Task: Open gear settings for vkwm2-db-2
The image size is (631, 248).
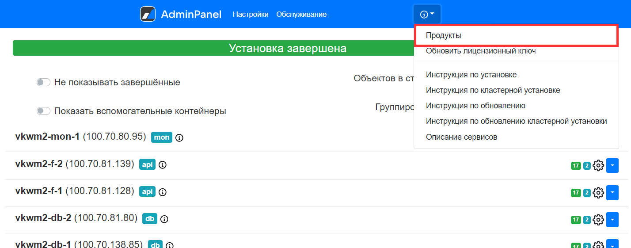Action: [x=598, y=219]
